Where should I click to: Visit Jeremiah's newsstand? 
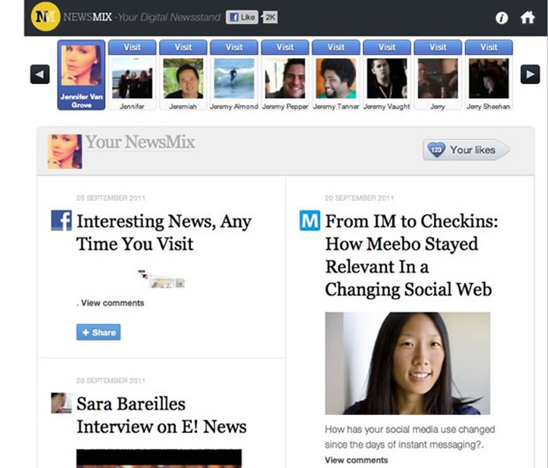click(x=183, y=47)
